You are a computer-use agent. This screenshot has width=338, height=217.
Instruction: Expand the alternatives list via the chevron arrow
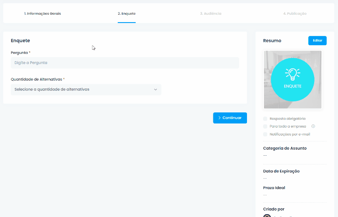coord(155,89)
